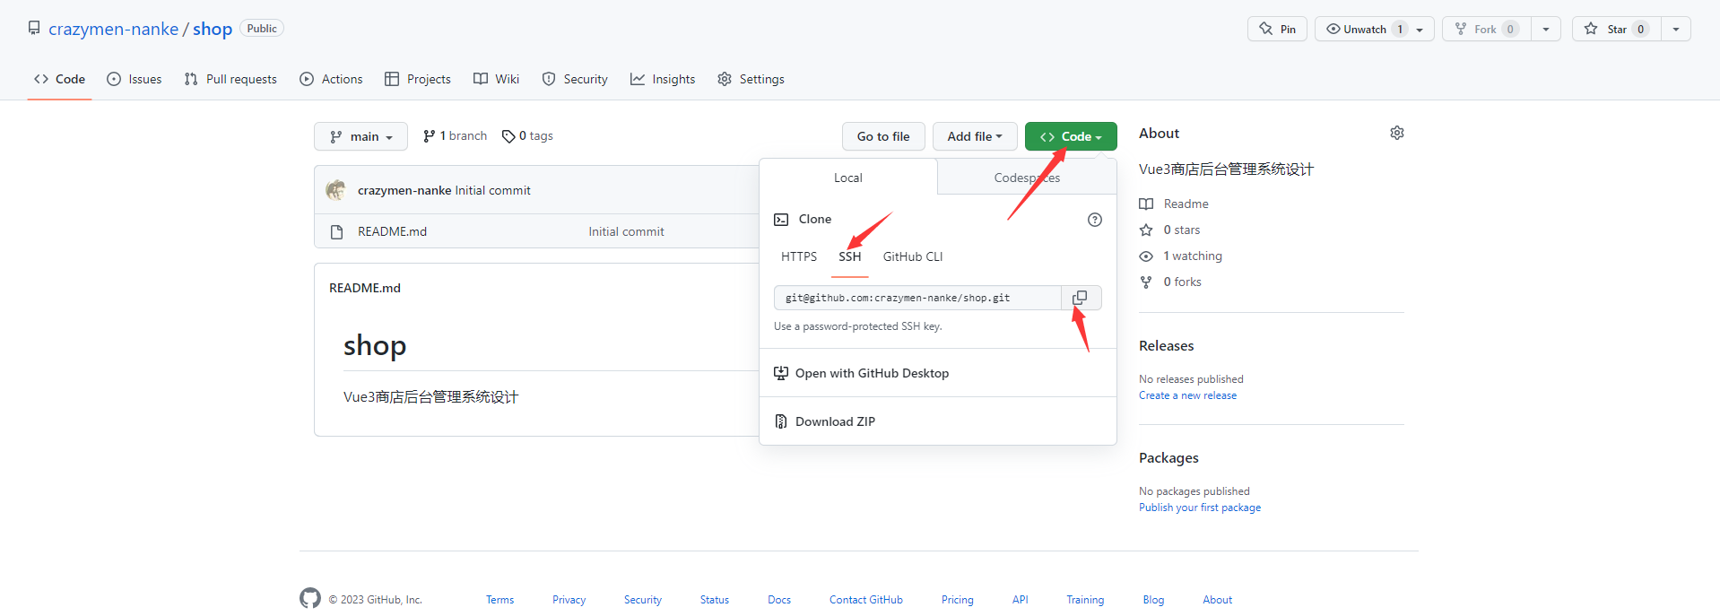Open the clone help question-mark icon
The height and width of the screenshot is (616, 1720).
point(1095,220)
